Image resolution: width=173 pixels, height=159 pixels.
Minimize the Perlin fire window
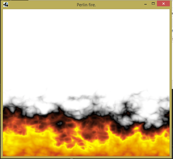tap(146, 4)
